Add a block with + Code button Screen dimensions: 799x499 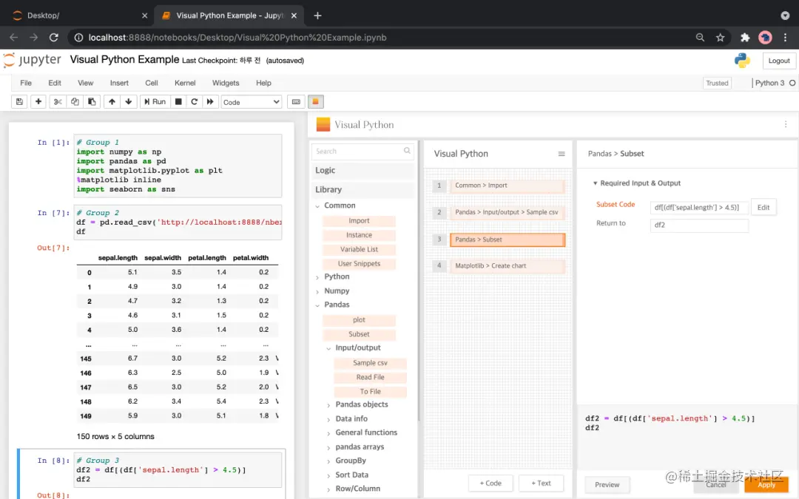pos(490,483)
